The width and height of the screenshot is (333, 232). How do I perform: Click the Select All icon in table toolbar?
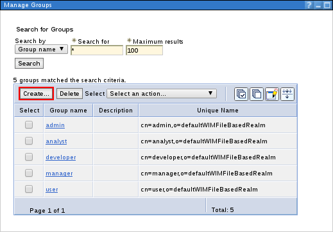[241, 94]
